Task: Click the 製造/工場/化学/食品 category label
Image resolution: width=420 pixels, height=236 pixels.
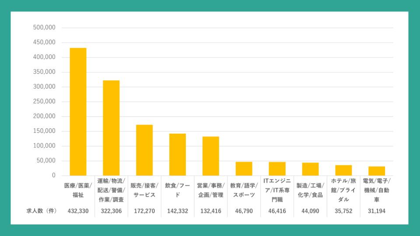Action: (x=310, y=190)
